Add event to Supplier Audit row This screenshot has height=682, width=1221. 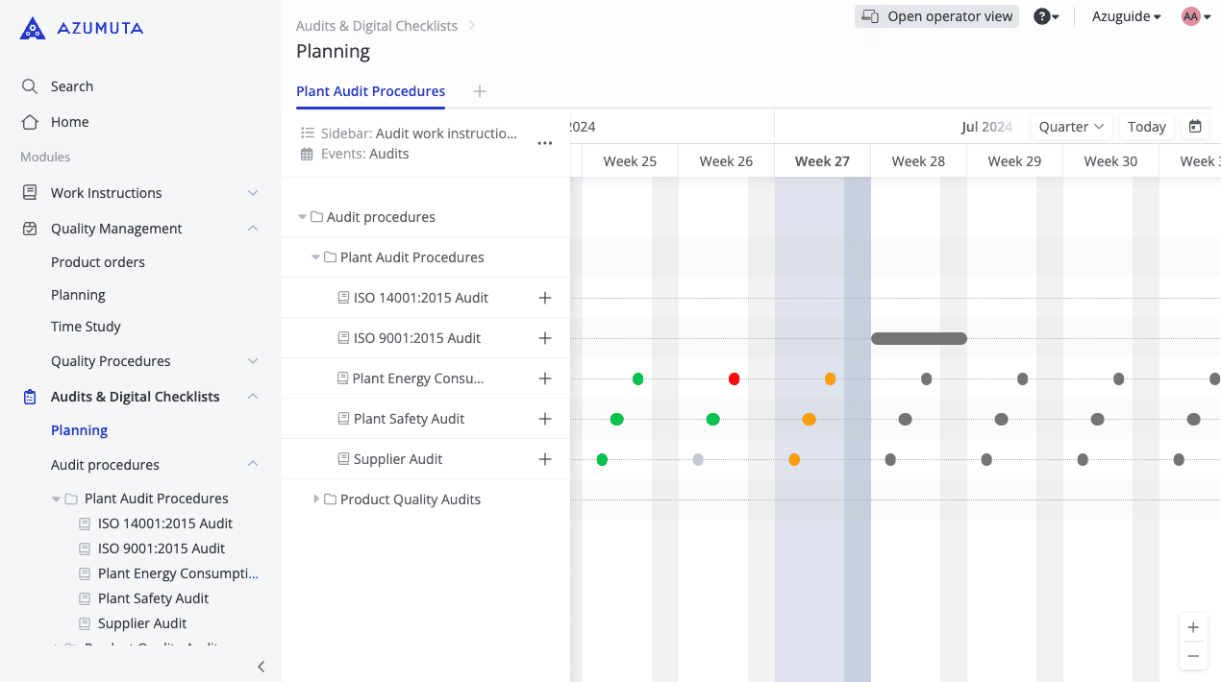(x=545, y=459)
